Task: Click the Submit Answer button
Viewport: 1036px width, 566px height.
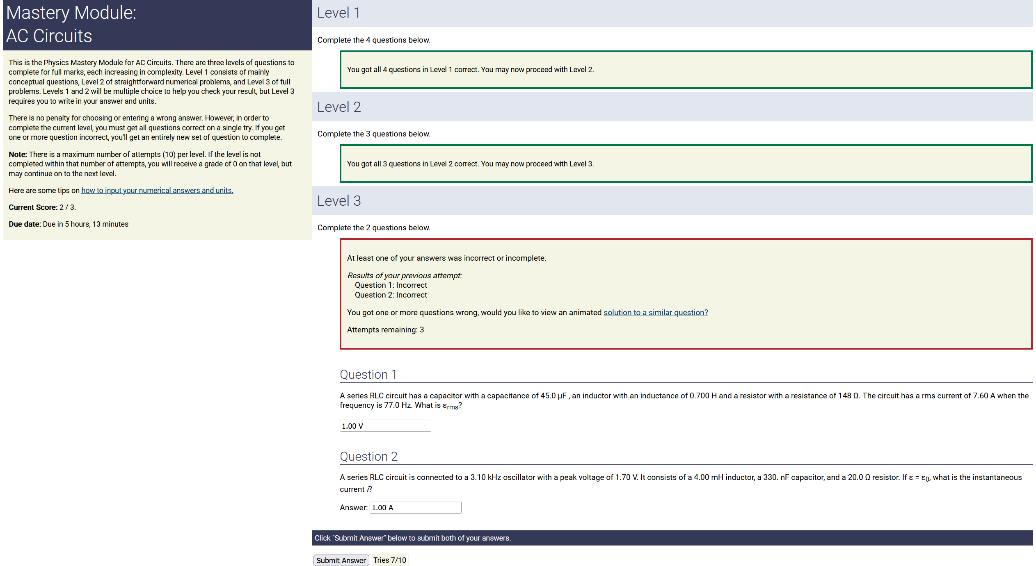Action: point(341,560)
